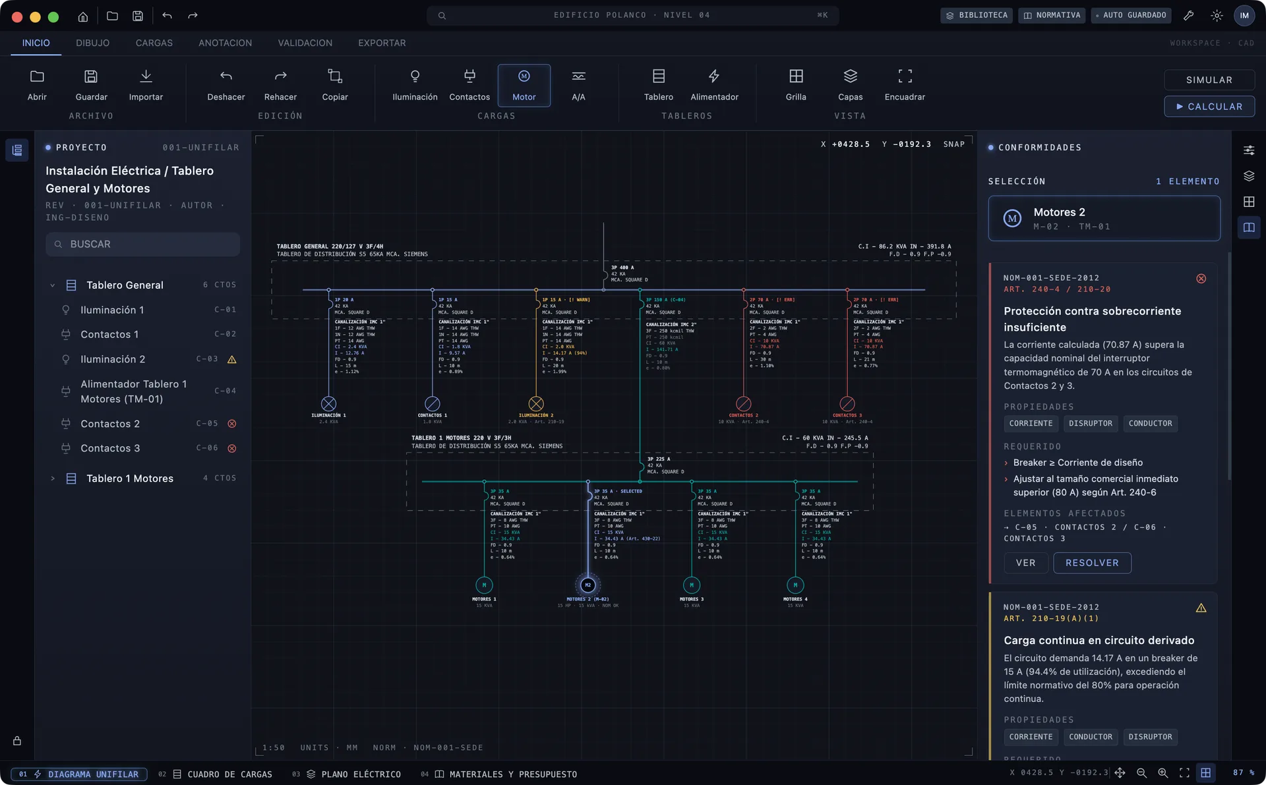Click the Deshacer tool

tap(226, 86)
